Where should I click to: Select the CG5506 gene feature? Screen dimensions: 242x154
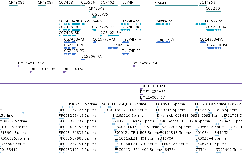[83, 5]
